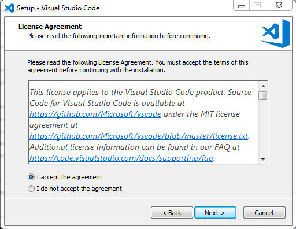Click the license scrollbar down arrow

[263, 159]
